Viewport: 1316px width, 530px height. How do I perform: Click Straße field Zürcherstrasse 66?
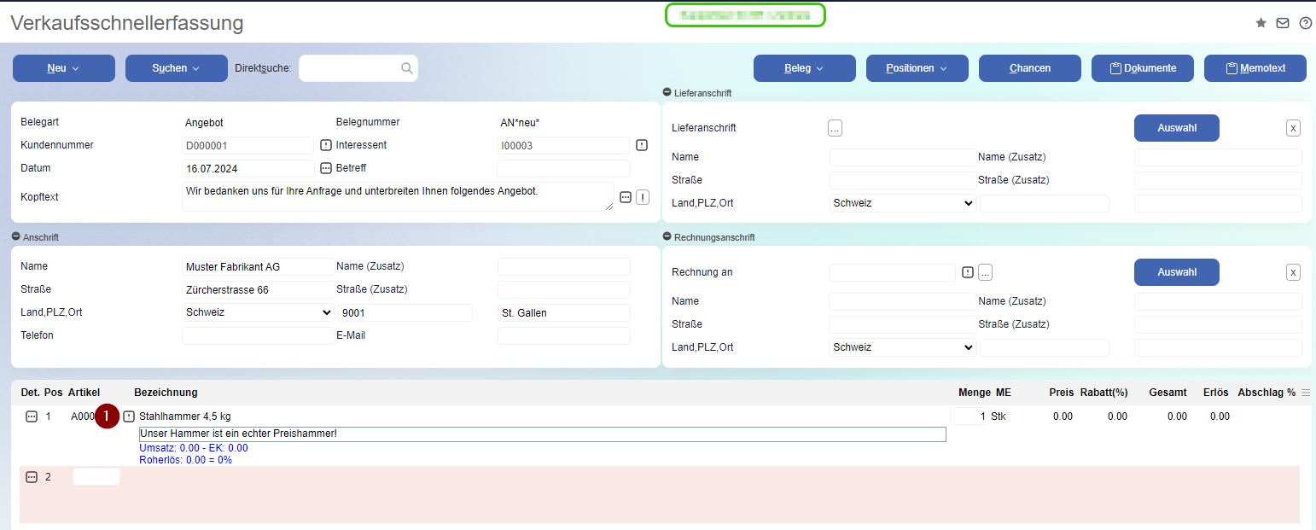[258, 290]
